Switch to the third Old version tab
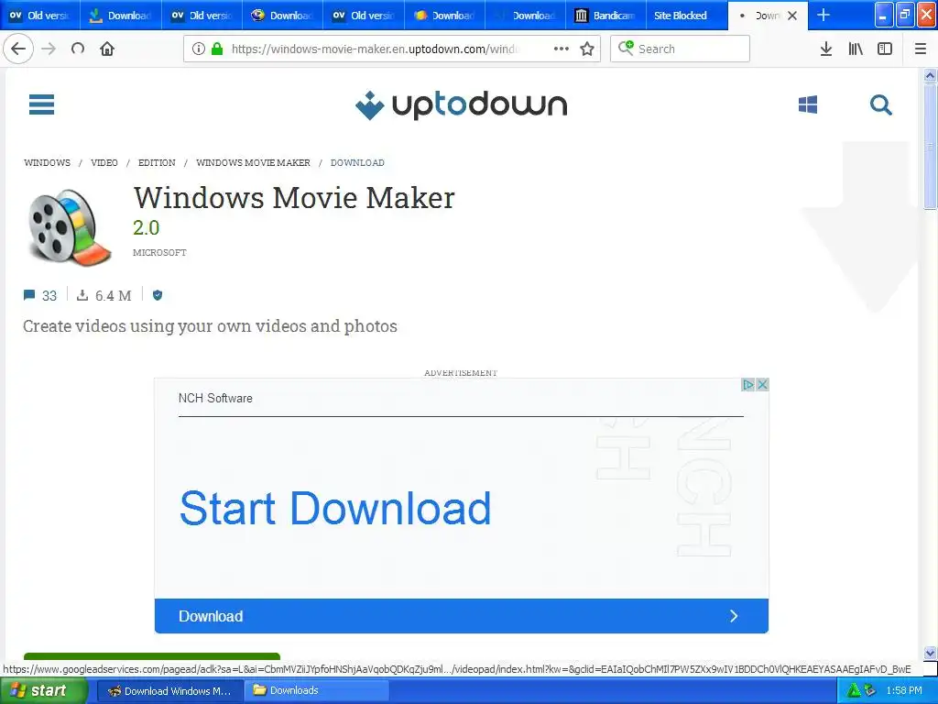Screen dimensions: 938x704 click(x=364, y=16)
